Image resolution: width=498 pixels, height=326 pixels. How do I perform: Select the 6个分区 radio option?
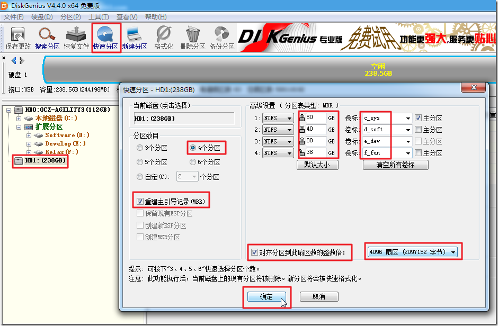tap(193, 162)
